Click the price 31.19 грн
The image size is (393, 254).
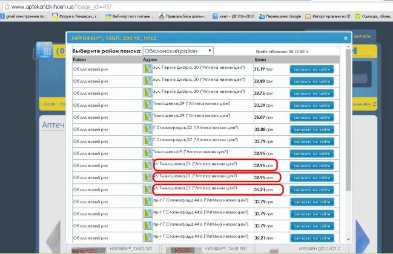click(263, 69)
